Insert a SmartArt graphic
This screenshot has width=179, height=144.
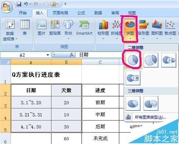84,27
